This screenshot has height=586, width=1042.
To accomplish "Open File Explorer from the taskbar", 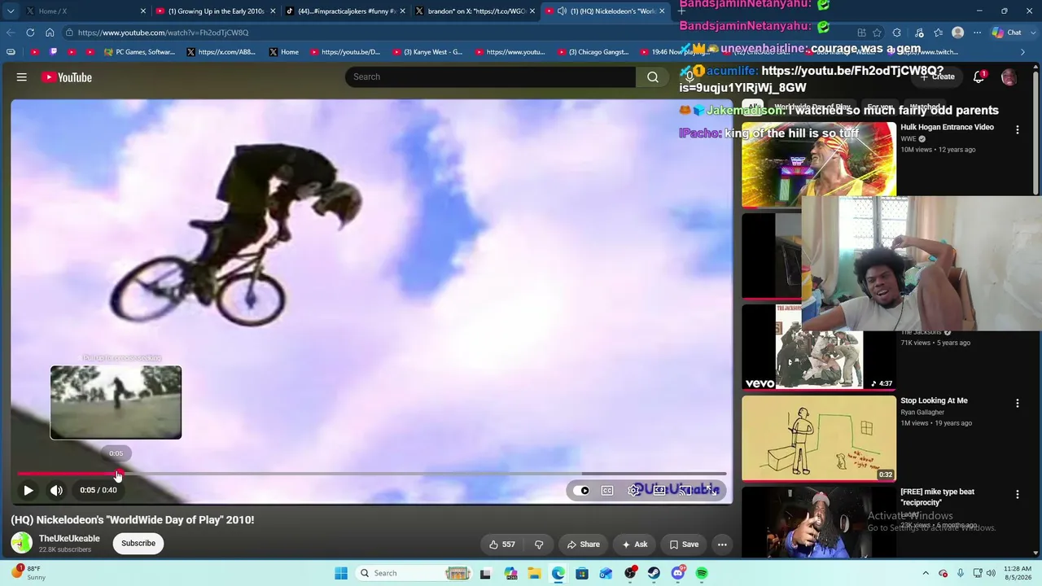I will [x=534, y=573].
